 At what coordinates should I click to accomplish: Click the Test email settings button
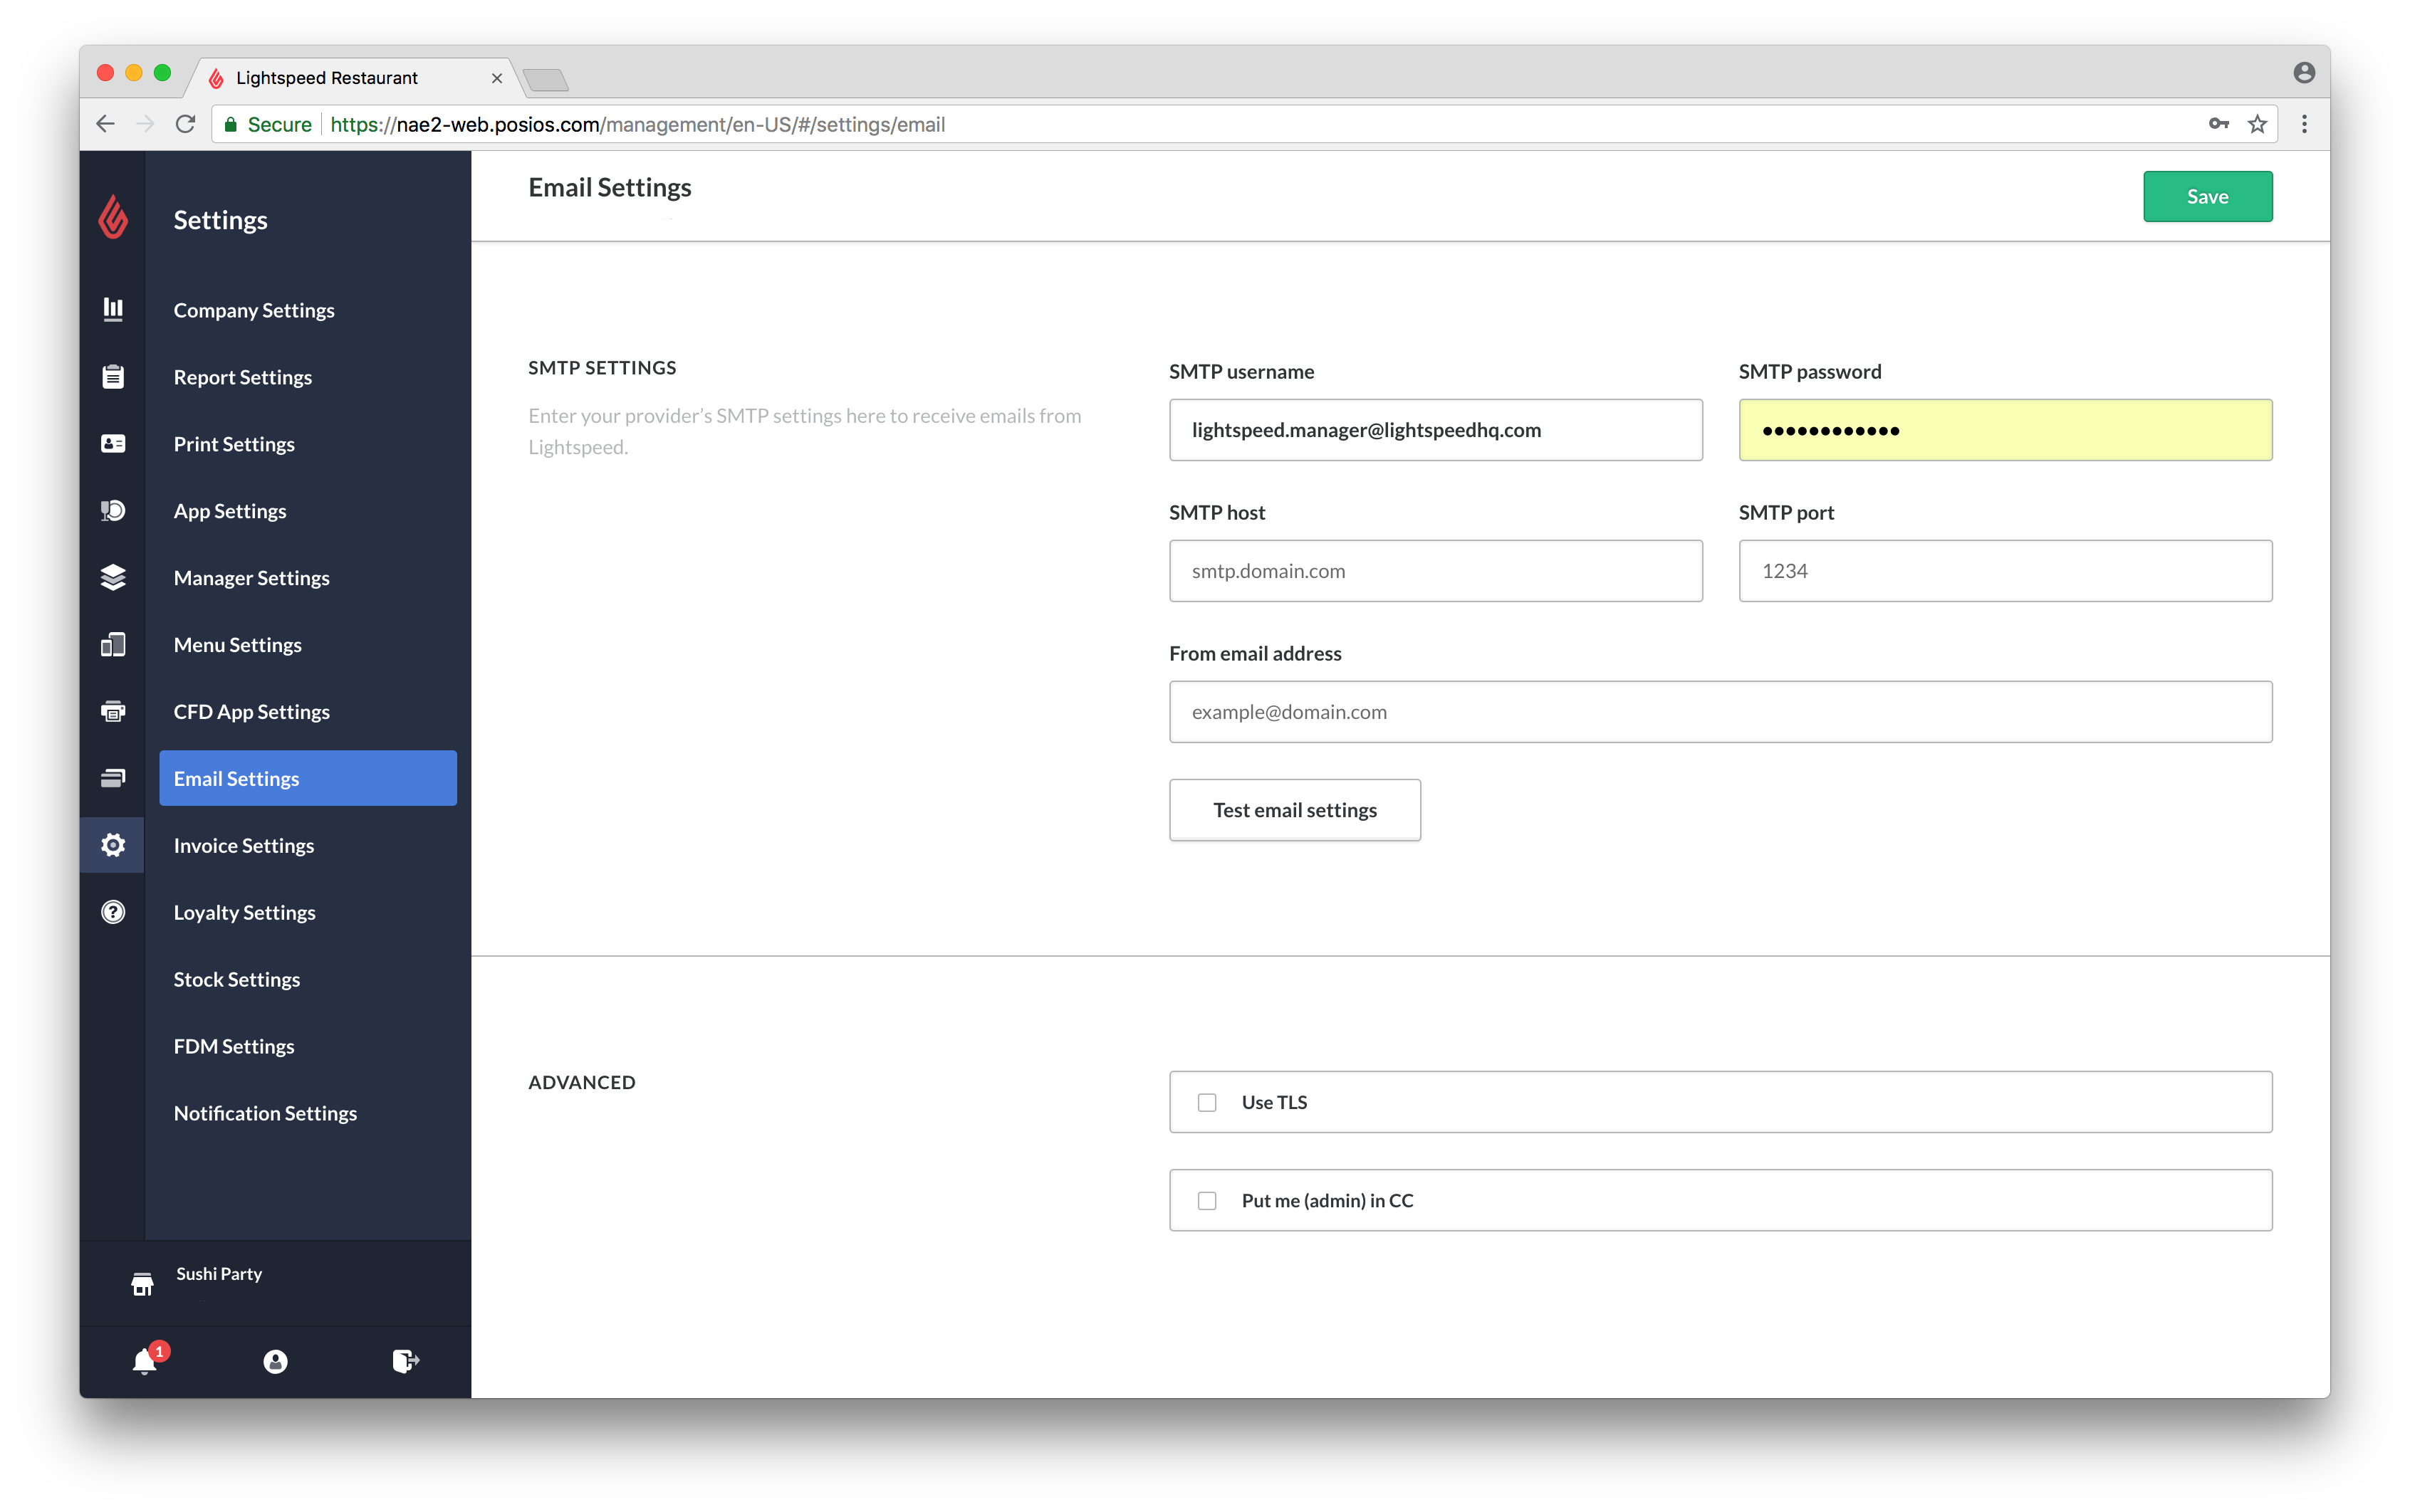point(1295,808)
